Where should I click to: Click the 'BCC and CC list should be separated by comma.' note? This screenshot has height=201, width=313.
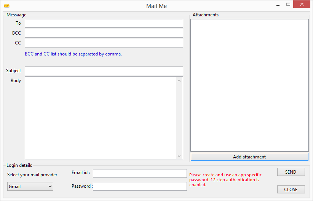point(73,54)
